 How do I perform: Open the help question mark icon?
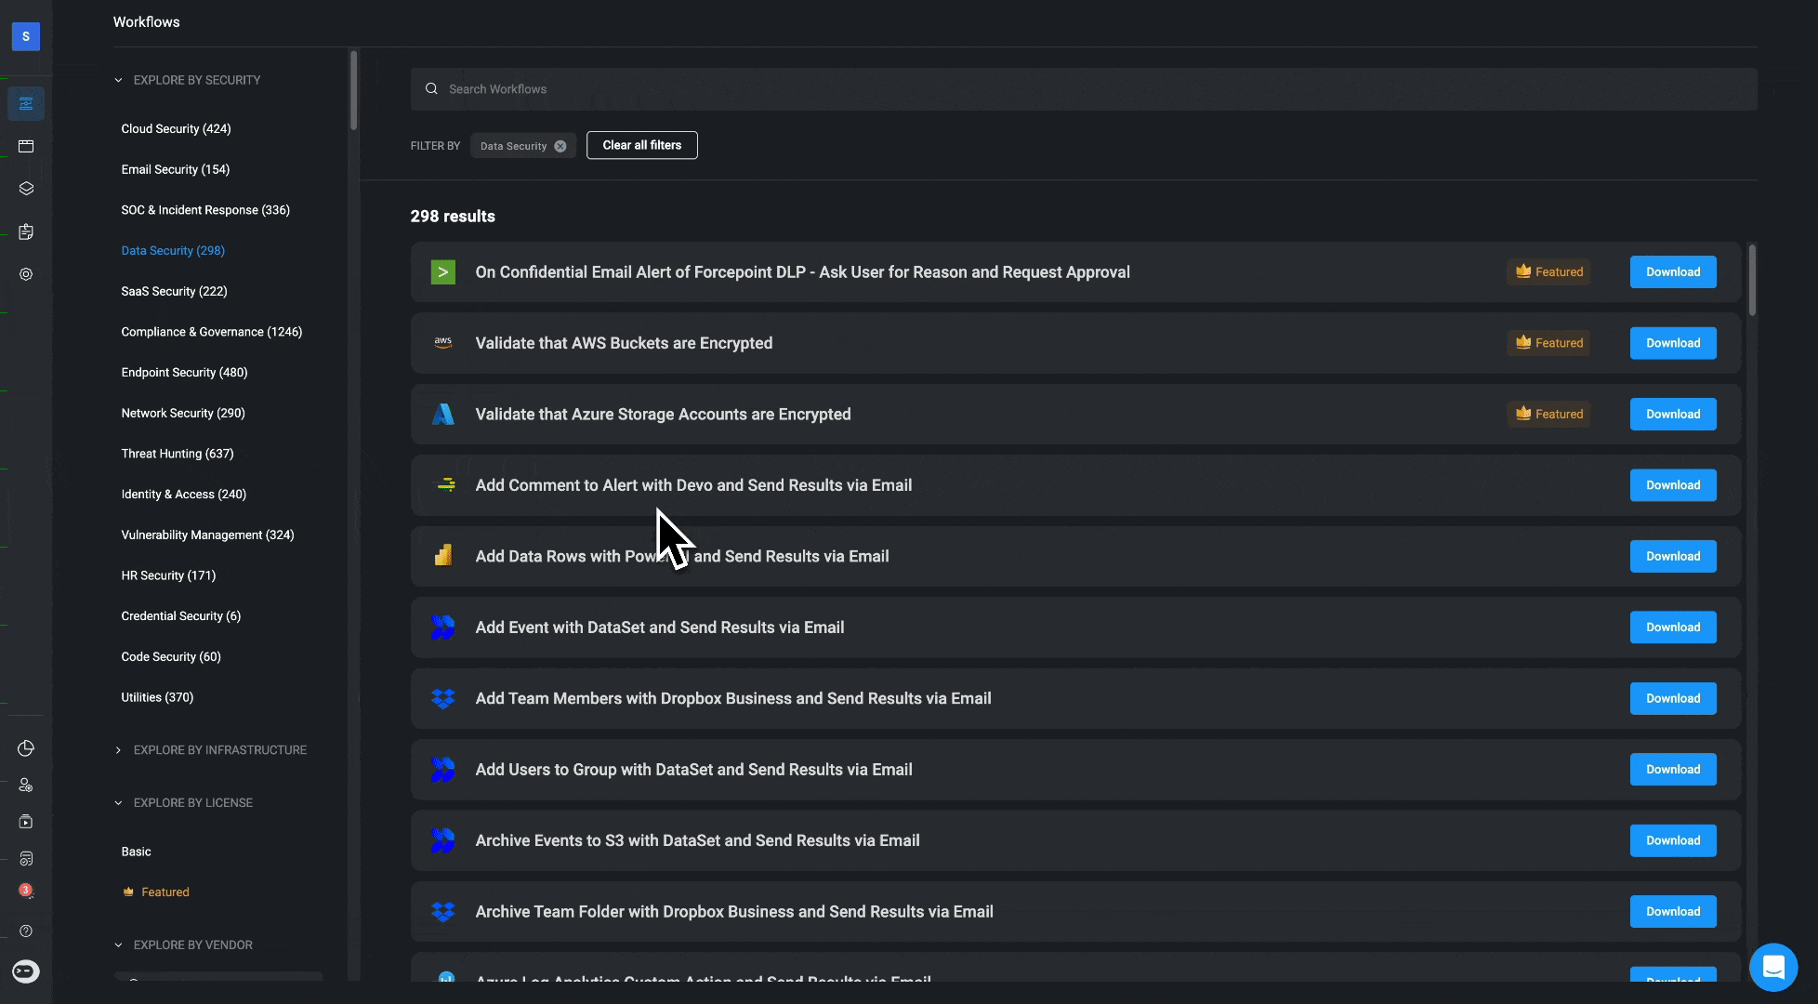pos(26,931)
